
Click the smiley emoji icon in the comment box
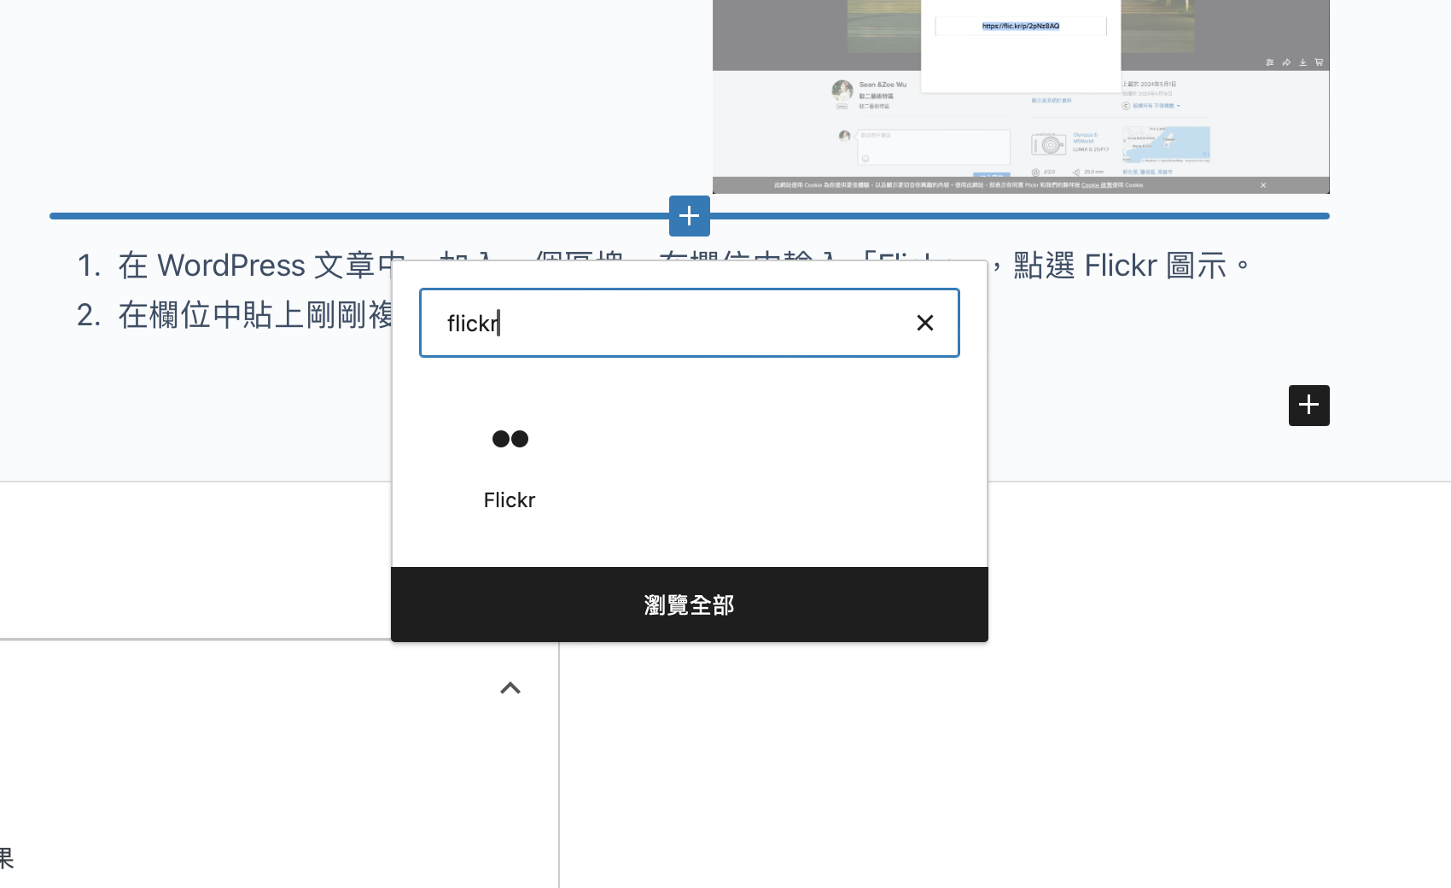pos(866,158)
